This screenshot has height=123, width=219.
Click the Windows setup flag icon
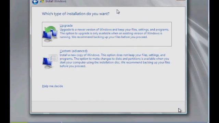(x=42, y=1)
